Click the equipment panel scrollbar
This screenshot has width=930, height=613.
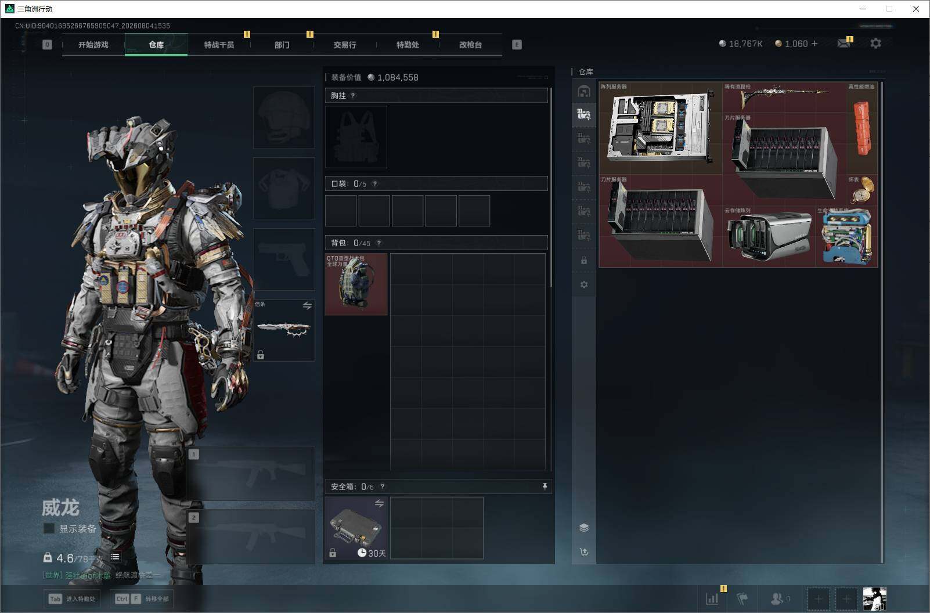pos(550,187)
